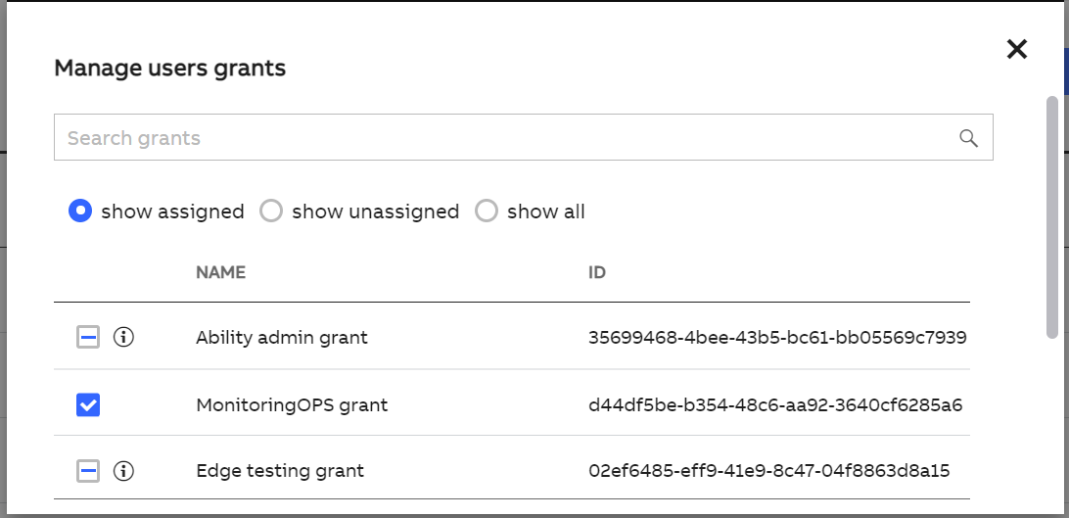
Task: Uncheck the MonitoringOPS grant checkbox
Action: [x=88, y=404]
